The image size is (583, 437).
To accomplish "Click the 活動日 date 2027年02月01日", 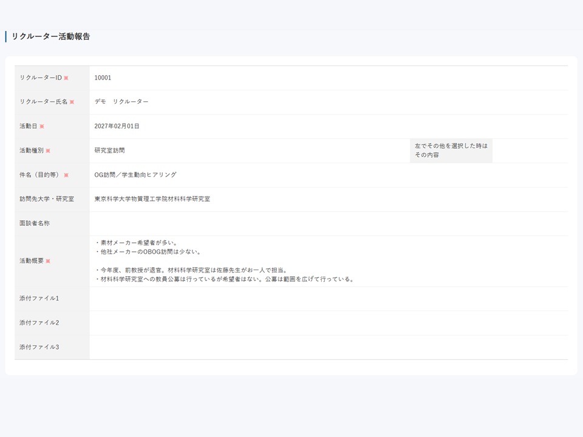I will (117, 126).
